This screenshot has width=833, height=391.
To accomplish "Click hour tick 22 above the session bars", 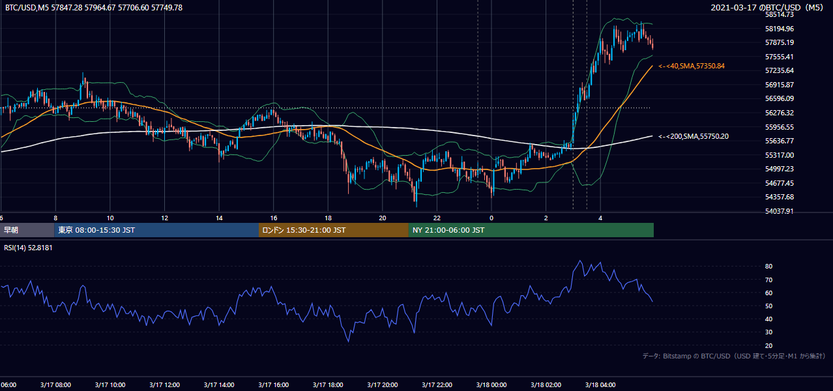I will 437,218.
